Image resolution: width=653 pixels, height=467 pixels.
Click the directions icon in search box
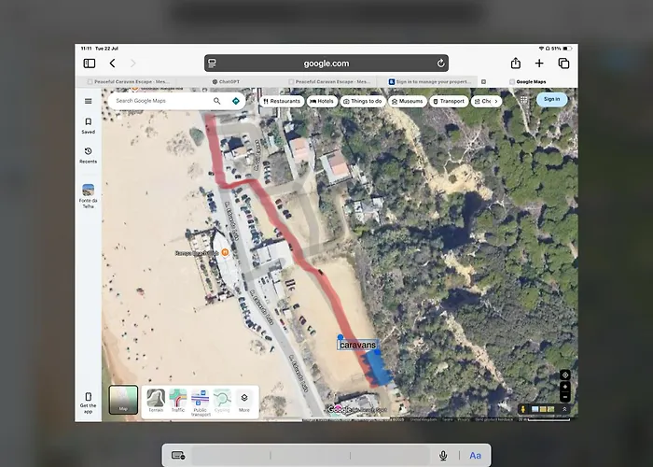236,101
